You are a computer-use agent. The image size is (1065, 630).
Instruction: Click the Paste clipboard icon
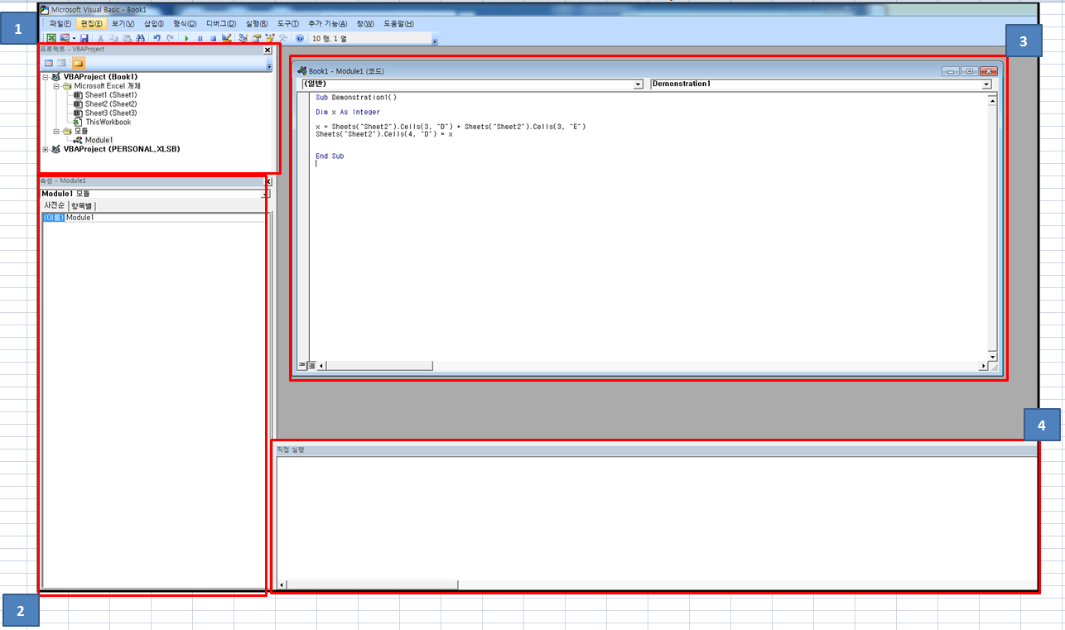(128, 38)
